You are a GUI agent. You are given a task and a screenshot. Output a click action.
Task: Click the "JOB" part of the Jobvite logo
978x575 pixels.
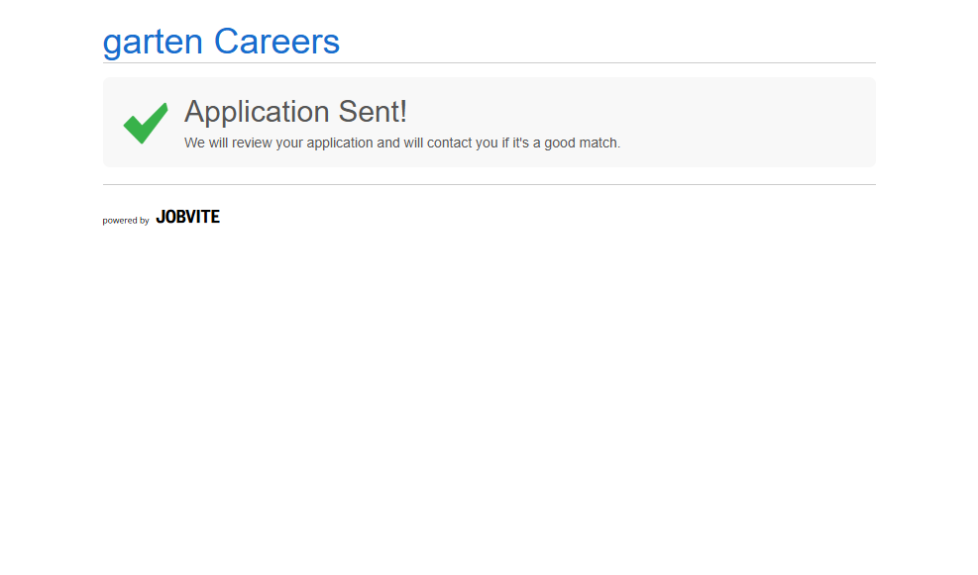click(169, 217)
